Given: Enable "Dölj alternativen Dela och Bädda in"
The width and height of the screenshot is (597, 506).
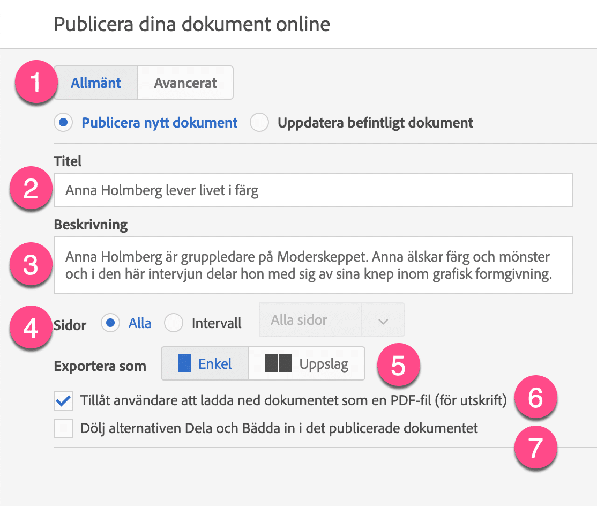Looking at the screenshot, I should click(63, 428).
